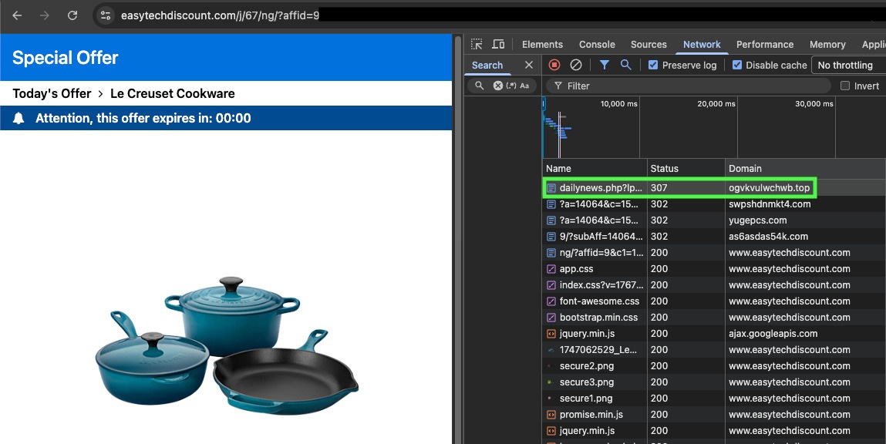Screen dimensions: 886x444
Task: Sort requests by the Domain column
Action: (805, 168)
